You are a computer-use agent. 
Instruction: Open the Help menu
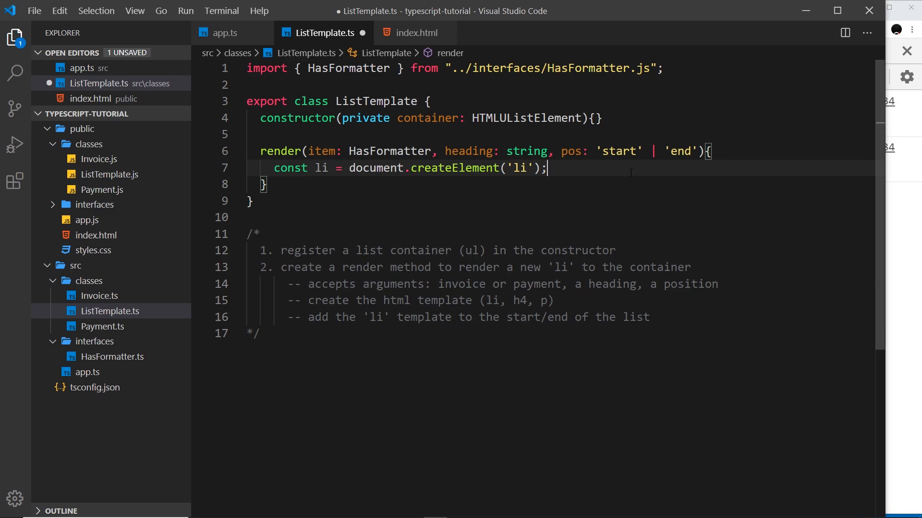(259, 11)
